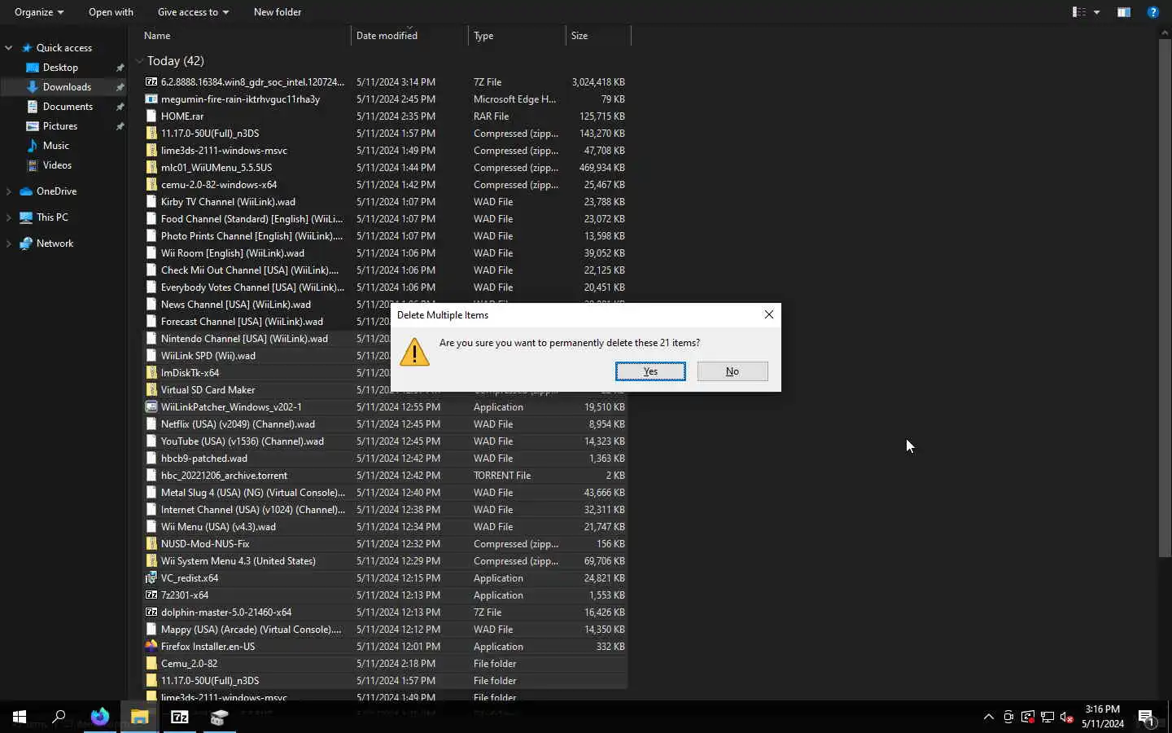The image size is (1172, 733).
Task: Select Firefox Installer.en-US icon
Action: (151, 647)
